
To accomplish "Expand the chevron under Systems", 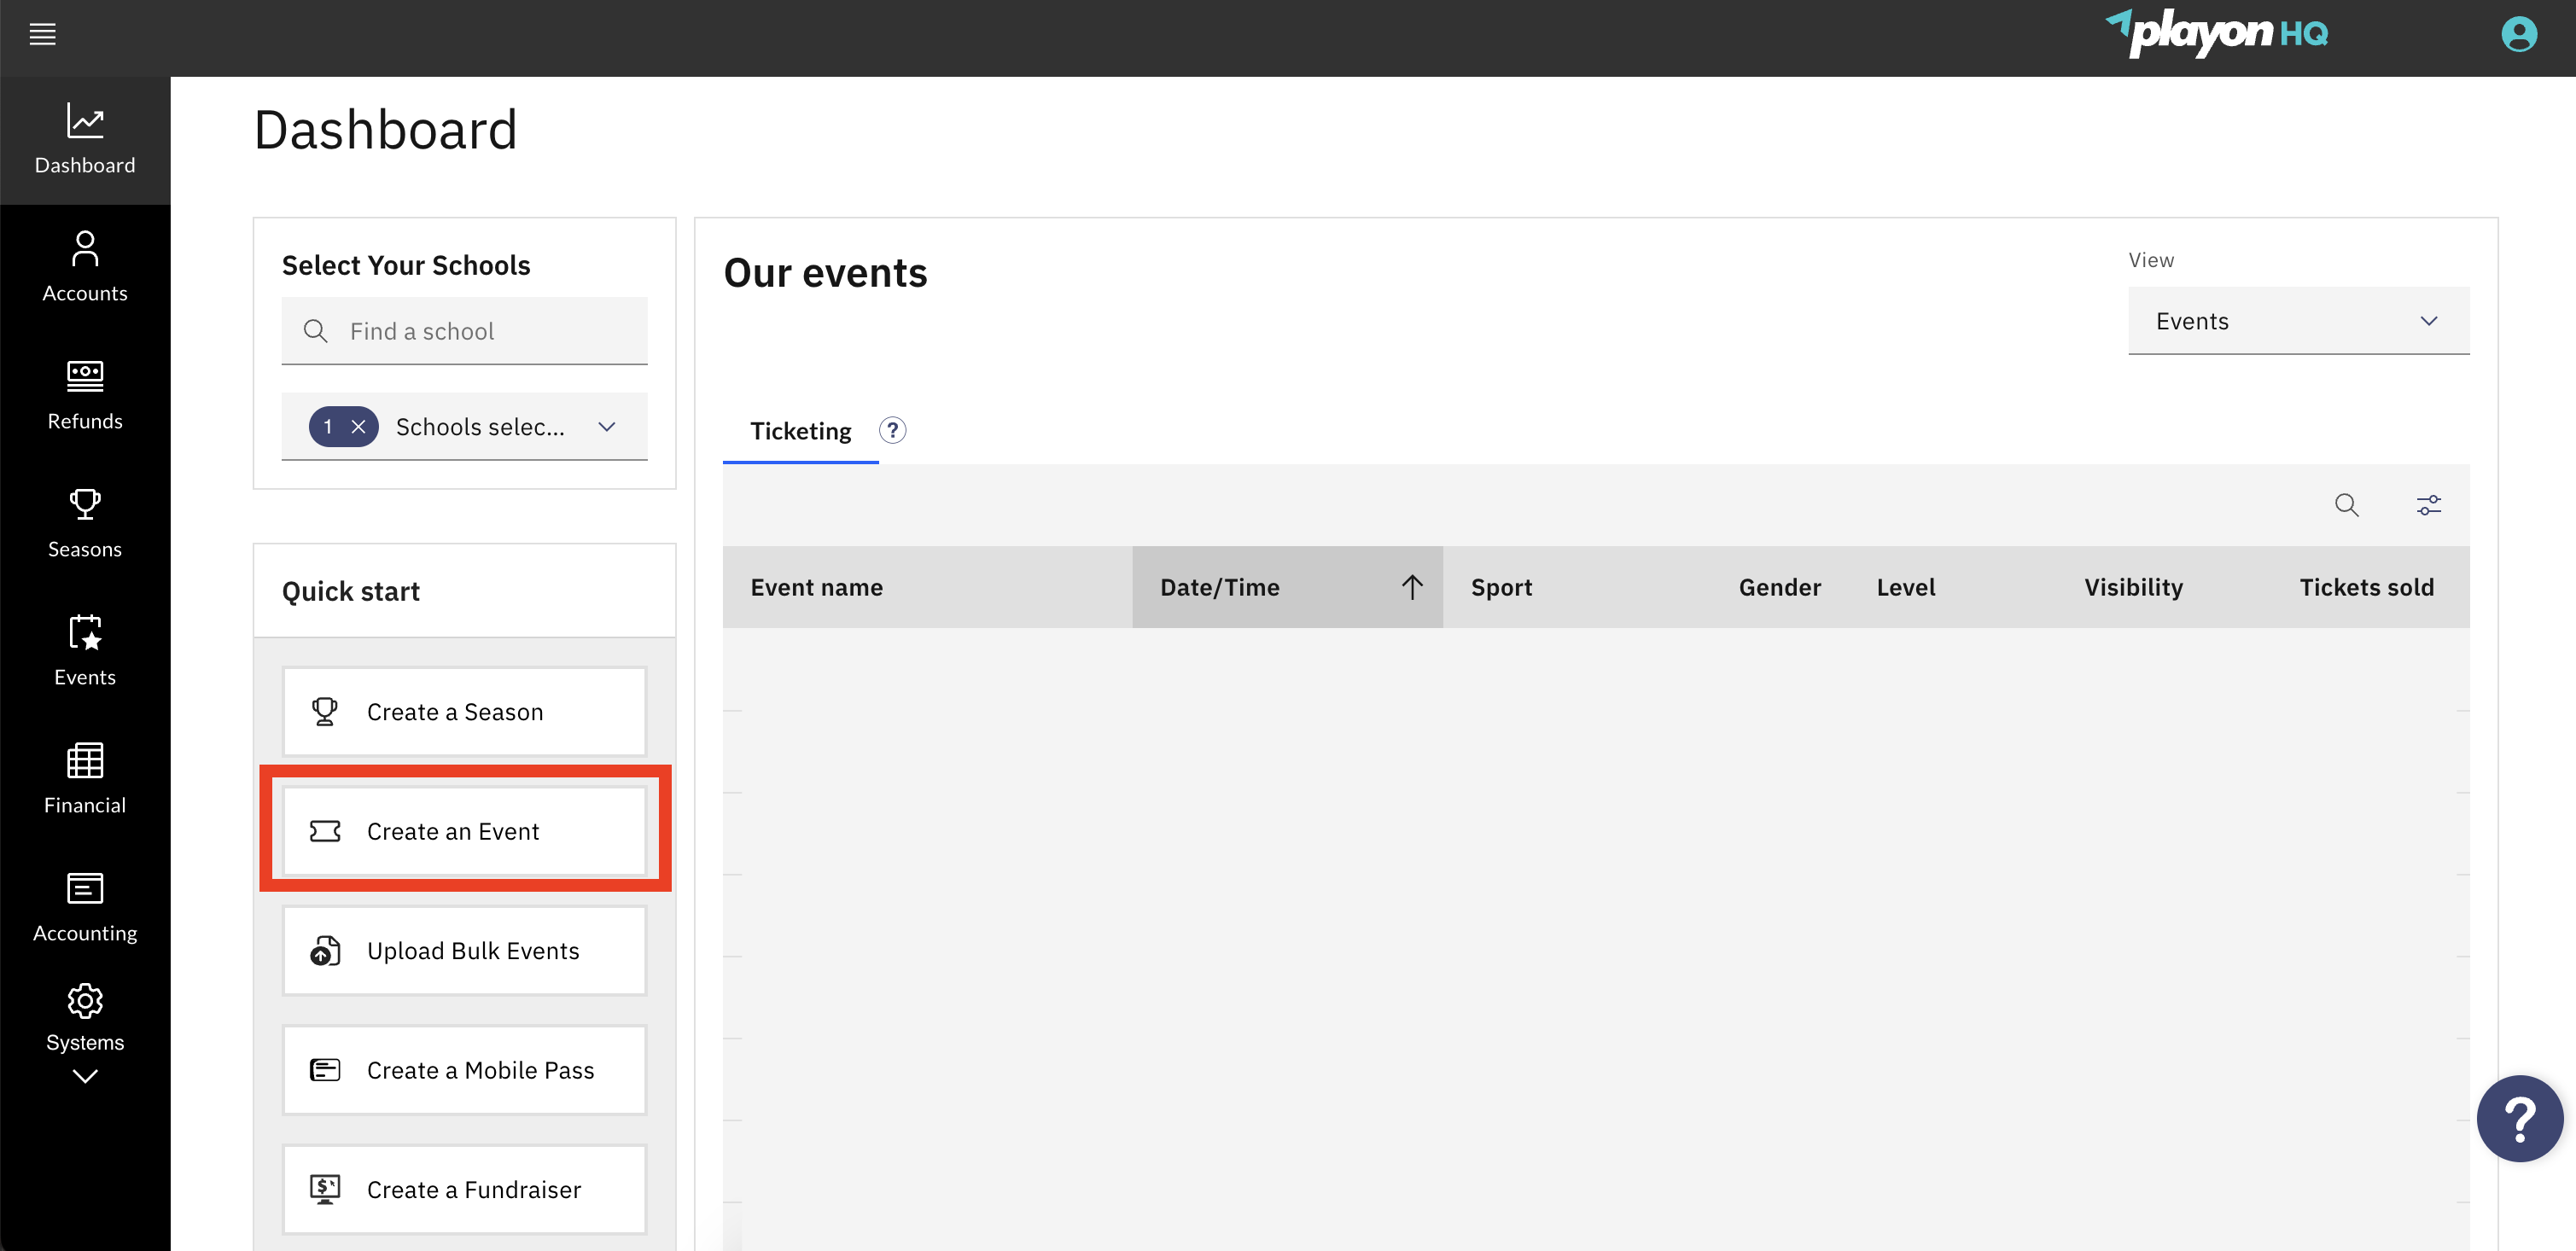I will point(85,1077).
